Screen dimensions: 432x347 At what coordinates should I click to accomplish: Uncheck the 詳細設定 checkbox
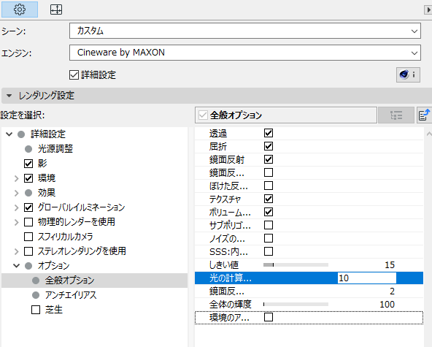point(74,75)
